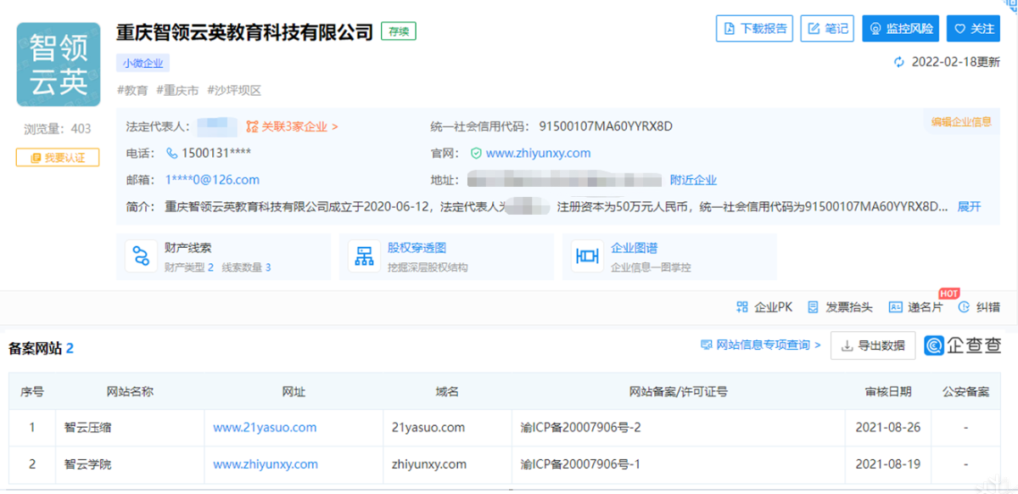Click the 监控风险 monitor risk button
The width and height of the screenshot is (1018, 494).
tap(901, 28)
